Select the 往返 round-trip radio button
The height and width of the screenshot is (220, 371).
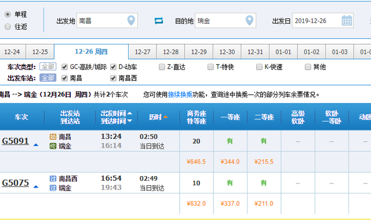(8, 27)
